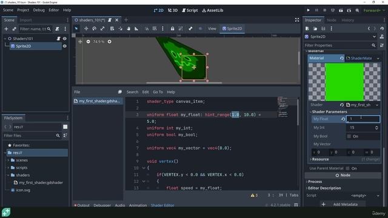Go to the previous edited object in Inspector
This screenshot has width=388, height=218.
coord(369,28)
